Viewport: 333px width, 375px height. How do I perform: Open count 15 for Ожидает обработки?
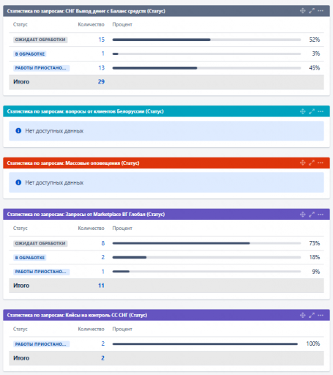point(102,40)
